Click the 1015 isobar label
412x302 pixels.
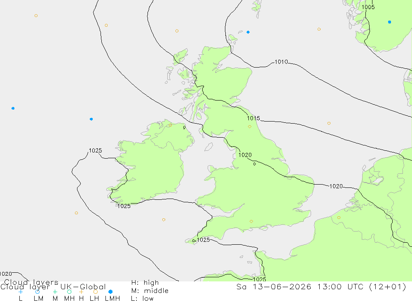253,118
